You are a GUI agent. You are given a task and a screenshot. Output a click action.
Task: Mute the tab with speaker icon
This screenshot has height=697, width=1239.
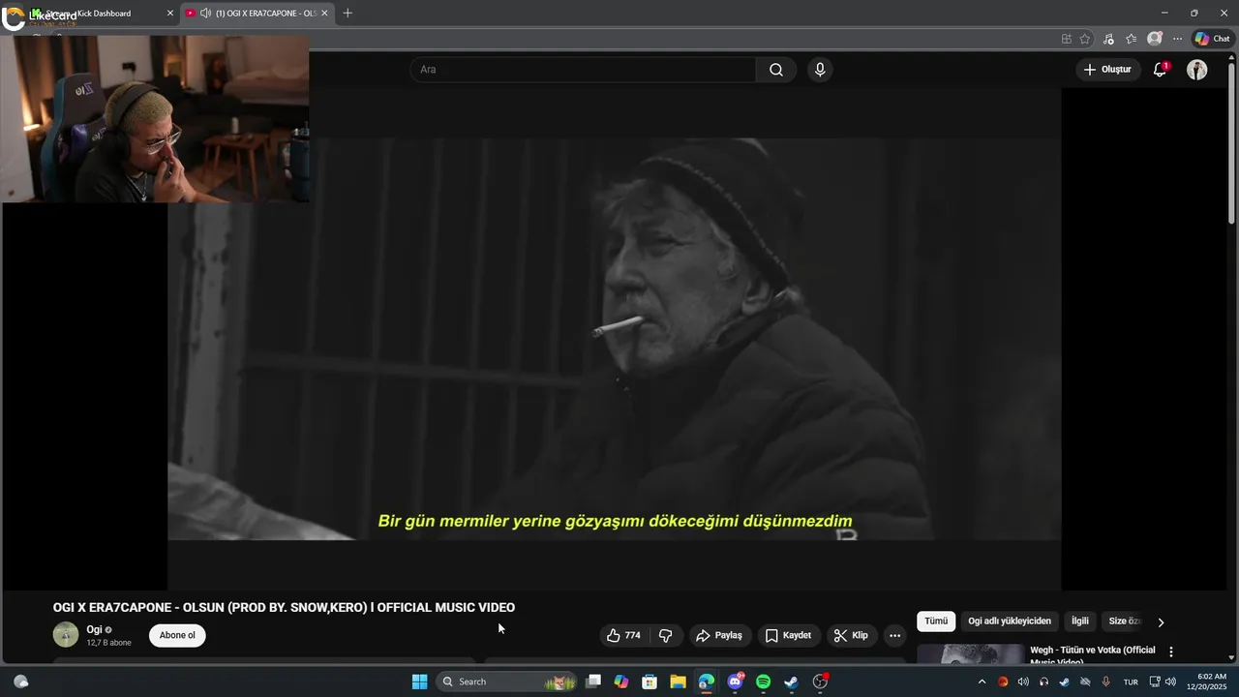coord(205,13)
